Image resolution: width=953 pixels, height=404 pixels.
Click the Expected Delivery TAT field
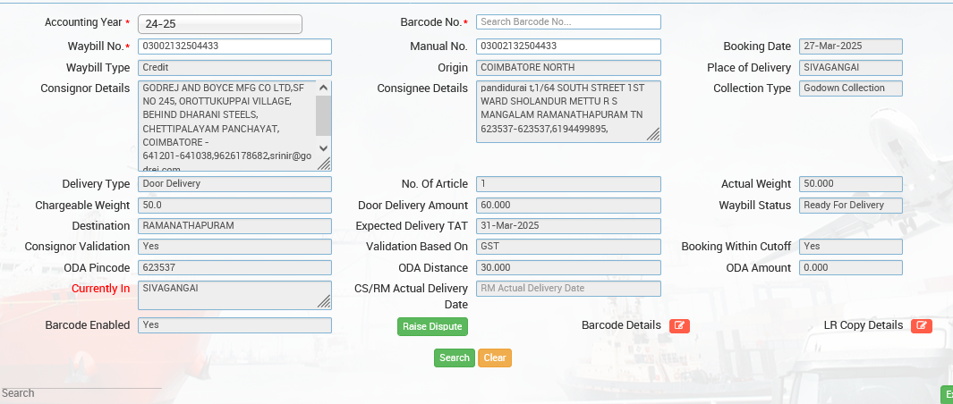coord(568,225)
